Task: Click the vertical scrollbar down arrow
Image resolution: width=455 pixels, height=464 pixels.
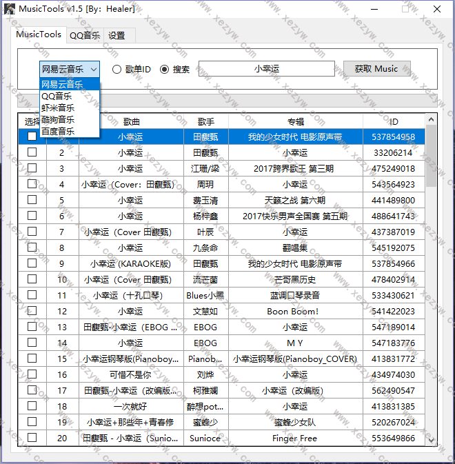Action: (x=432, y=440)
